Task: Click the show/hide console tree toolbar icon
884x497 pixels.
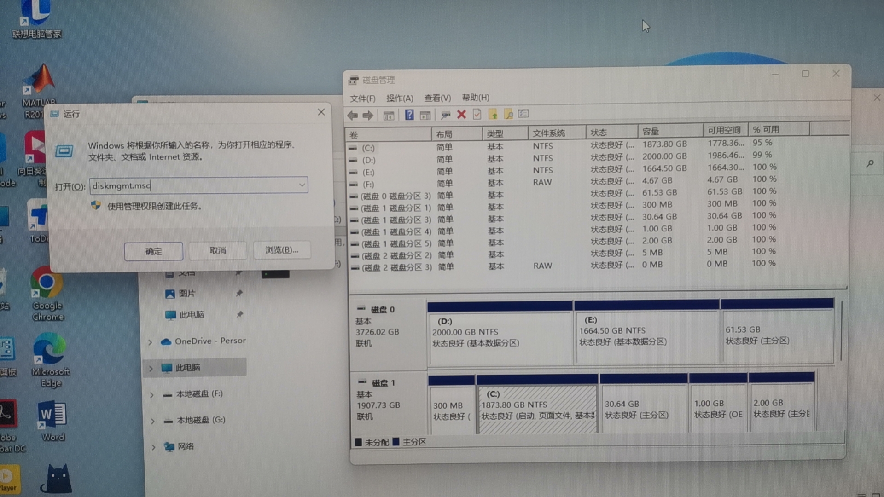Action: tap(389, 115)
